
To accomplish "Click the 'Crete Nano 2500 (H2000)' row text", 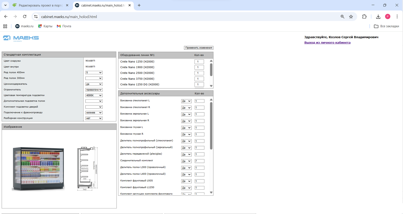I will point(137,73).
